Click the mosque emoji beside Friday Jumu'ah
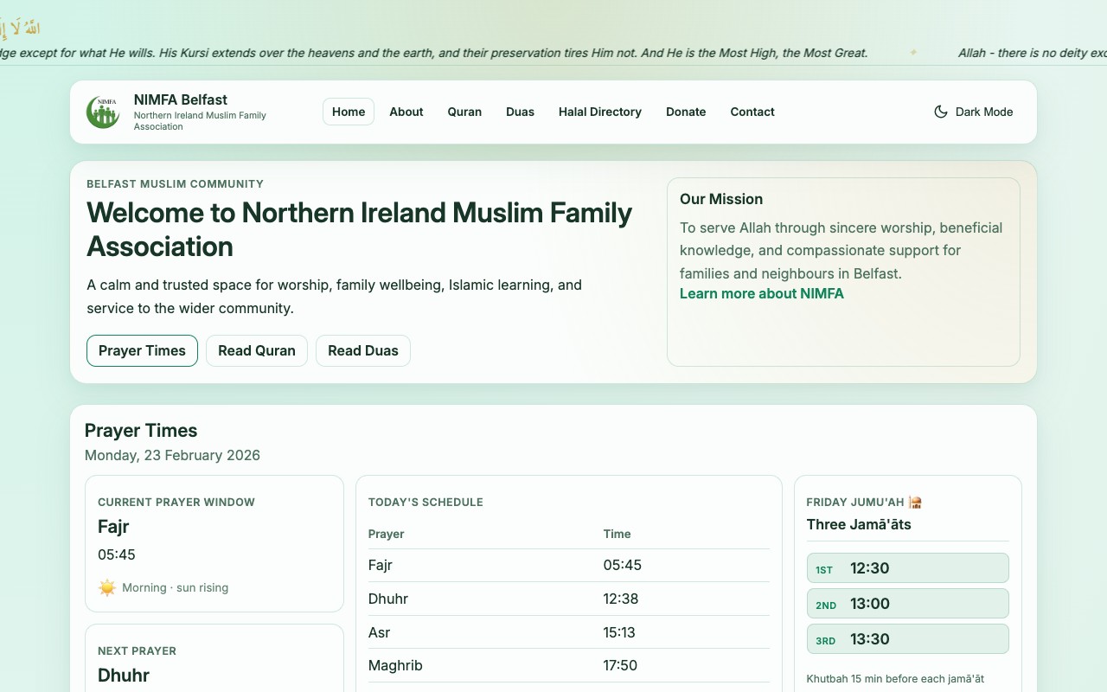This screenshot has height=692, width=1107. tap(915, 501)
